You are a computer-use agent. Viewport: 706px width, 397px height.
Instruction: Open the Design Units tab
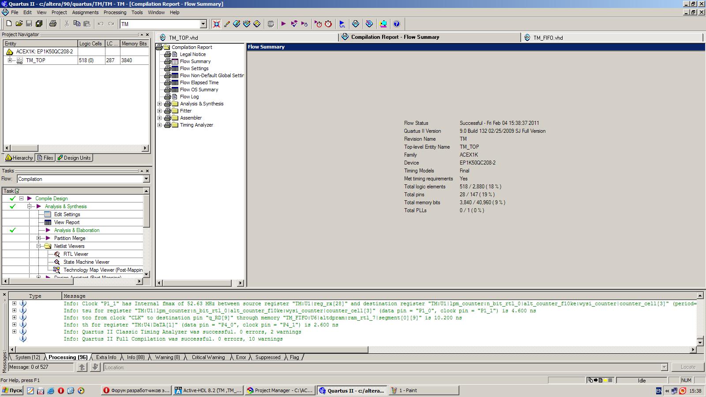pos(74,158)
